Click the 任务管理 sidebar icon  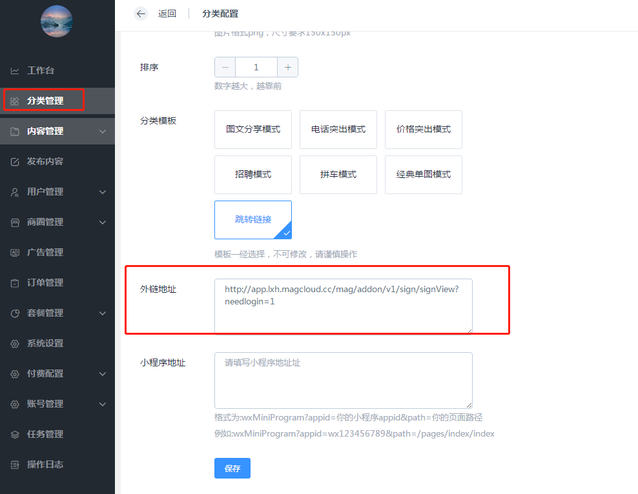[x=15, y=434]
